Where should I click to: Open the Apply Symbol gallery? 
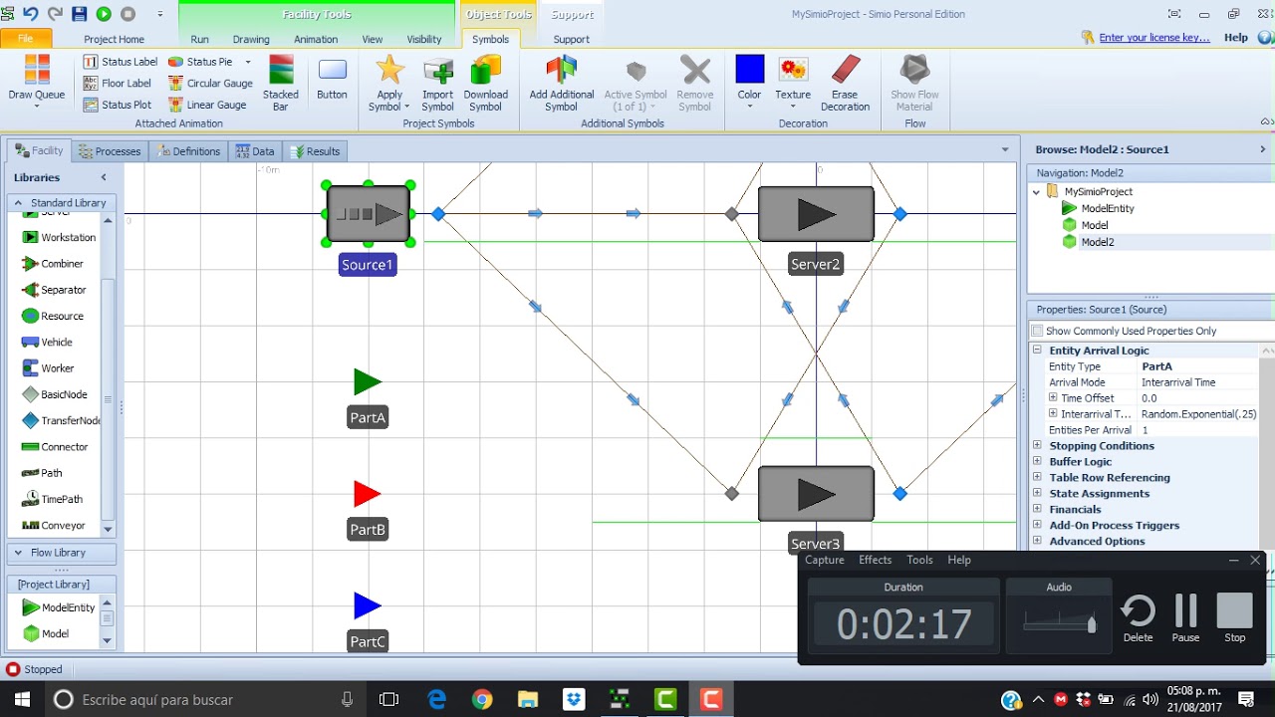coord(389,83)
